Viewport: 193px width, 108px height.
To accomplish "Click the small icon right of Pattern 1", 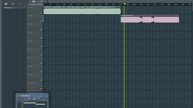I will pos(25,7).
